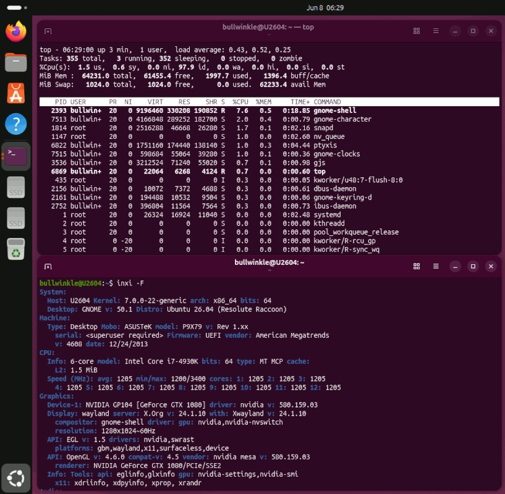Open the Trash in dock
Image resolution: width=505 pixels, height=494 pixels.
coord(16,249)
